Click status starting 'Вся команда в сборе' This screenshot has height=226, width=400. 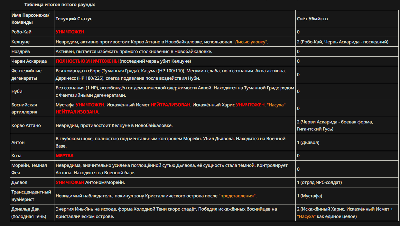(175, 74)
